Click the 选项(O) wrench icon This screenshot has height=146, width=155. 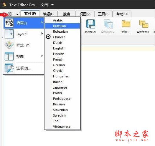point(9,68)
